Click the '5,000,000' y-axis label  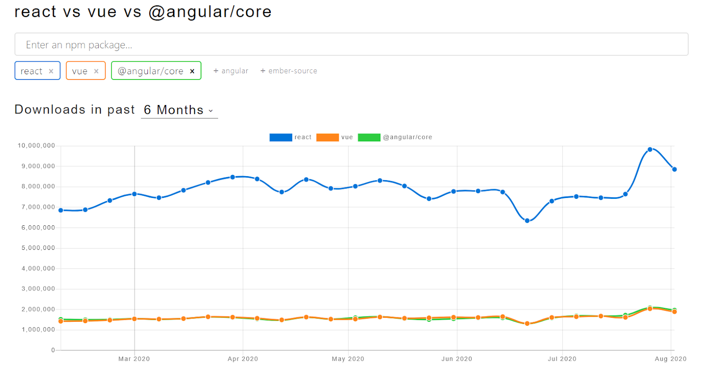38,248
